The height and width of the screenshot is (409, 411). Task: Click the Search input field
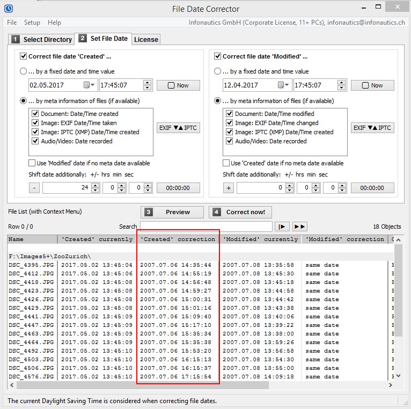click(206, 227)
